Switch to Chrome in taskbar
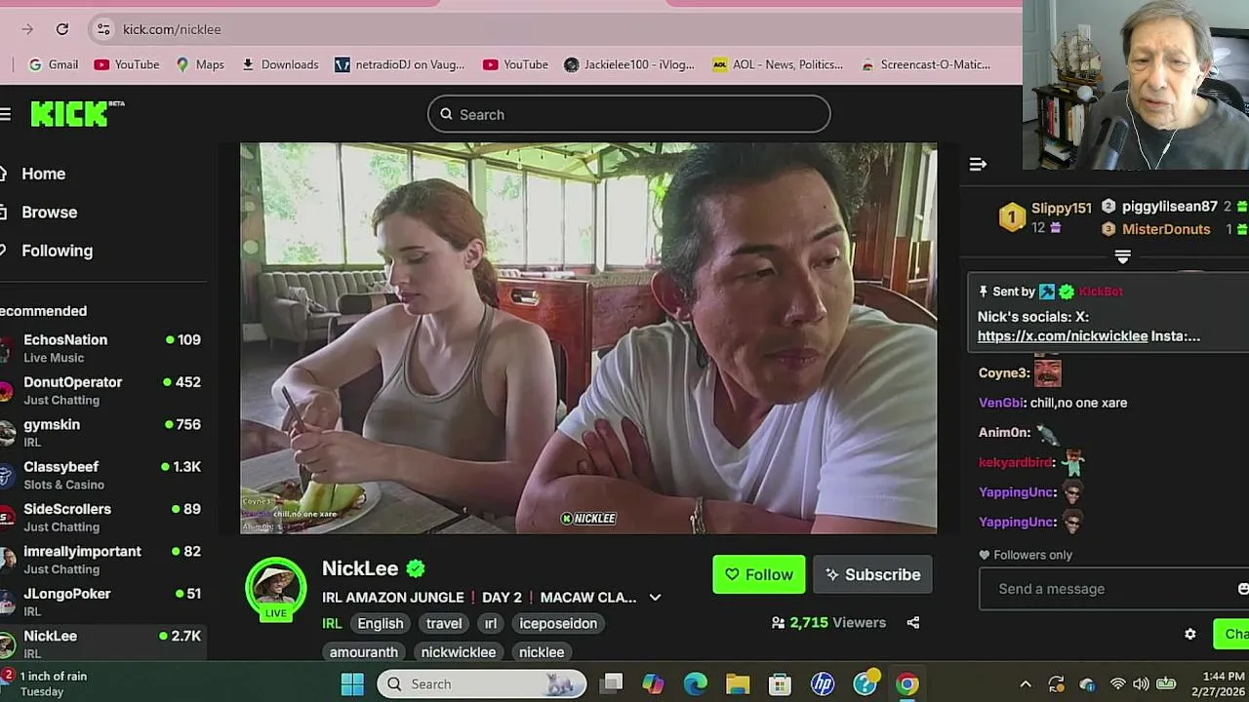 [x=907, y=683]
